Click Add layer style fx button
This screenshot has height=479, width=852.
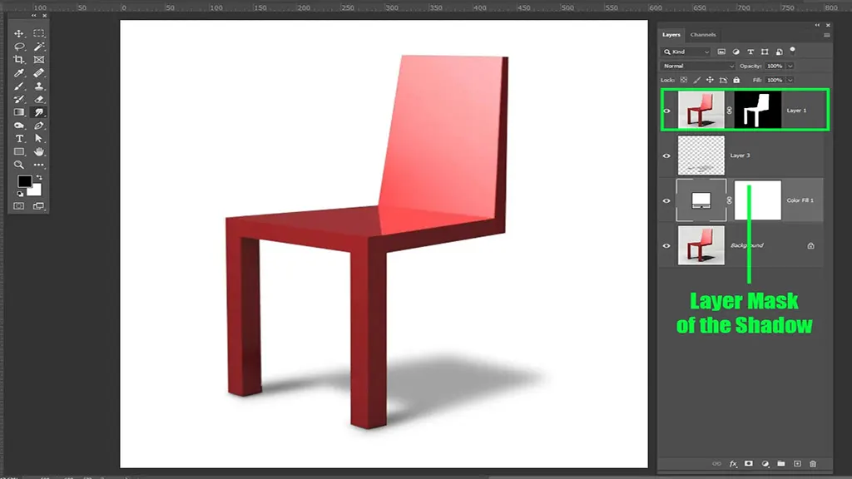[x=733, y=464]
